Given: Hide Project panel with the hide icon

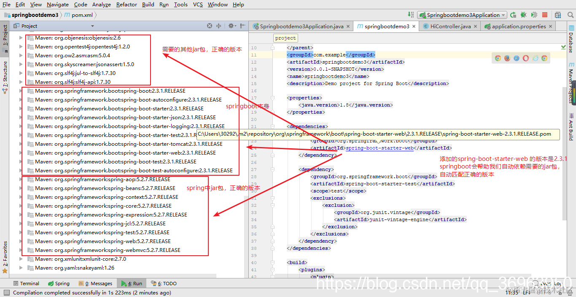Looking at the screenshot, I should (x=242, y=26).
